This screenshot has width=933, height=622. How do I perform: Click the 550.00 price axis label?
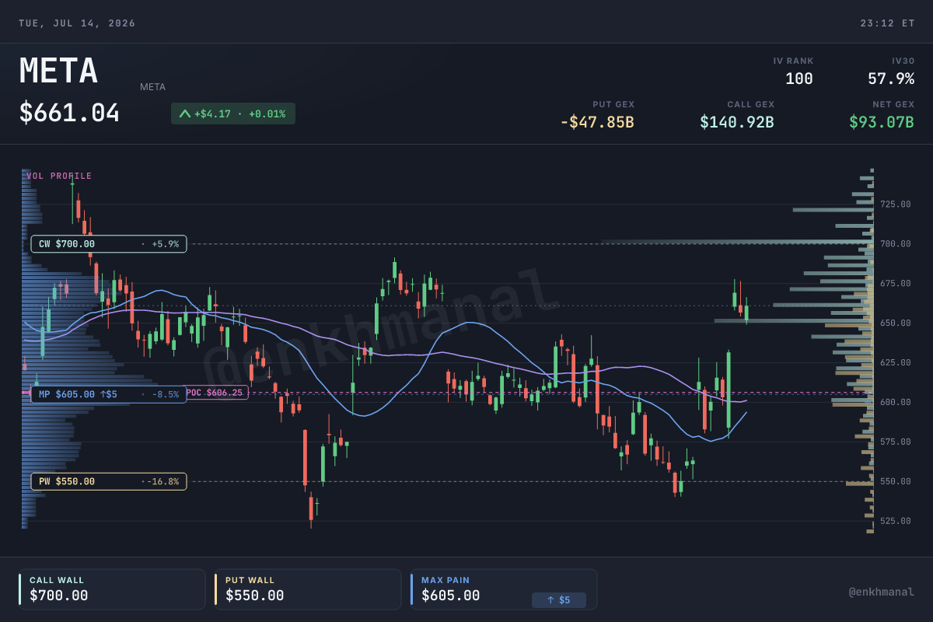[x=896, y=481]
